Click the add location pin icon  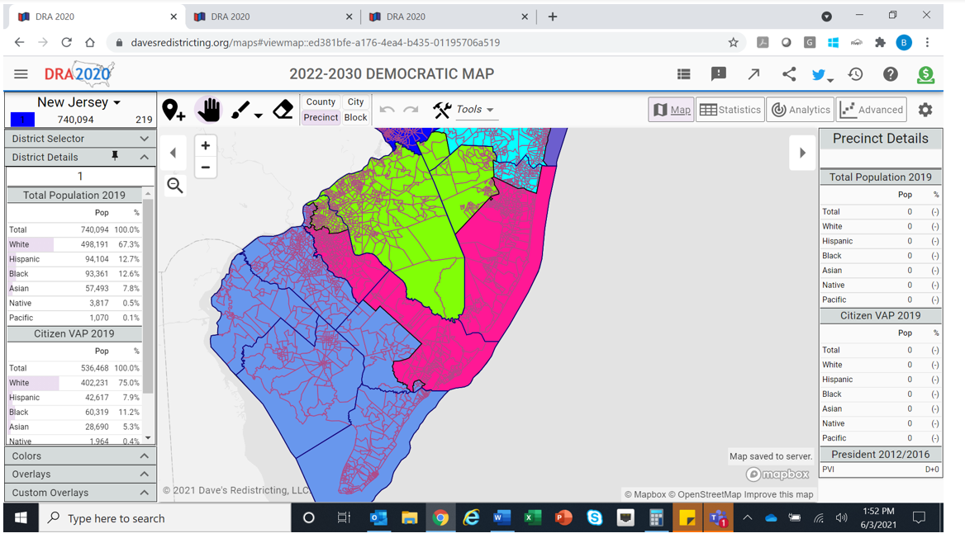[173, 110]
